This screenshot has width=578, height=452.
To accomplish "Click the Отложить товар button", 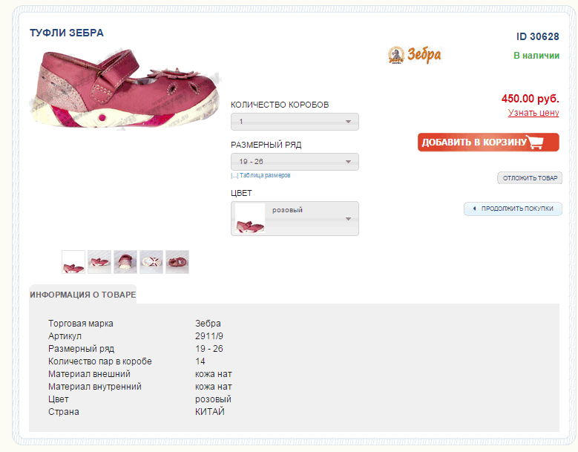I will coord(530,178).
